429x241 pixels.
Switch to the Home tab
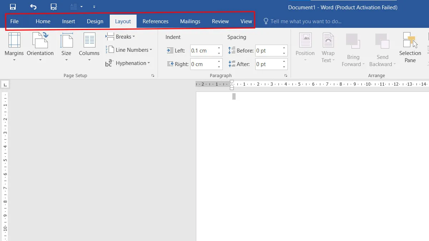pos(43,21)
